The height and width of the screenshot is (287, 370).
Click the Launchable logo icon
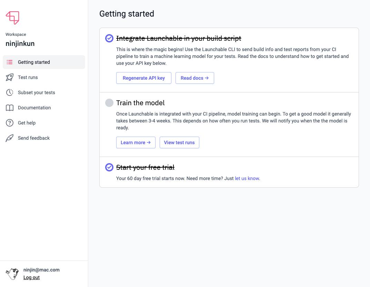tap(12, 18)
